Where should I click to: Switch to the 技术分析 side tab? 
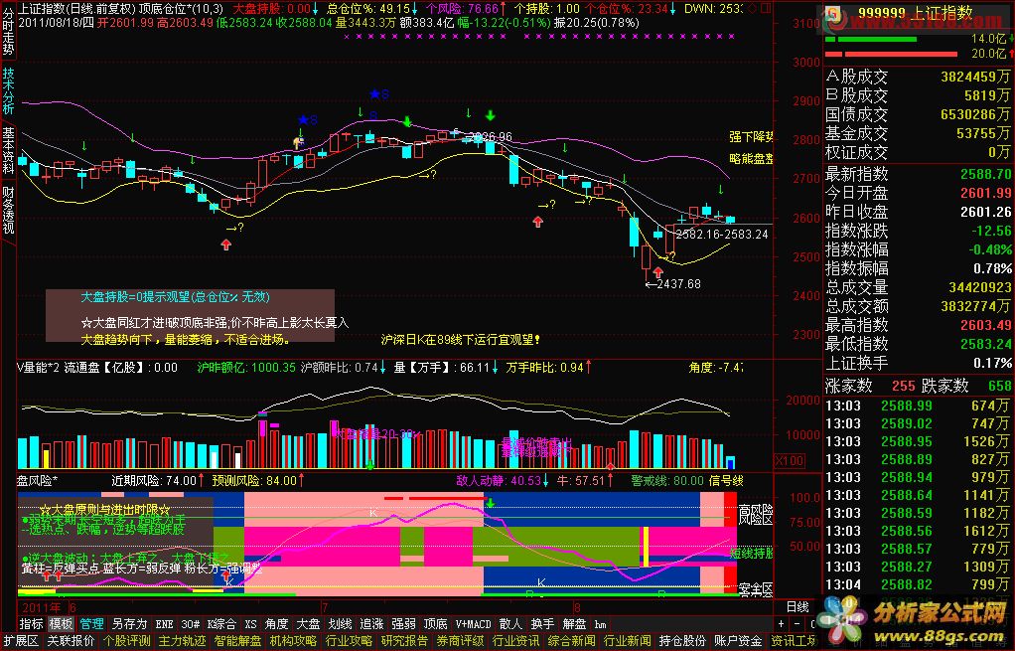click(8, 90)
